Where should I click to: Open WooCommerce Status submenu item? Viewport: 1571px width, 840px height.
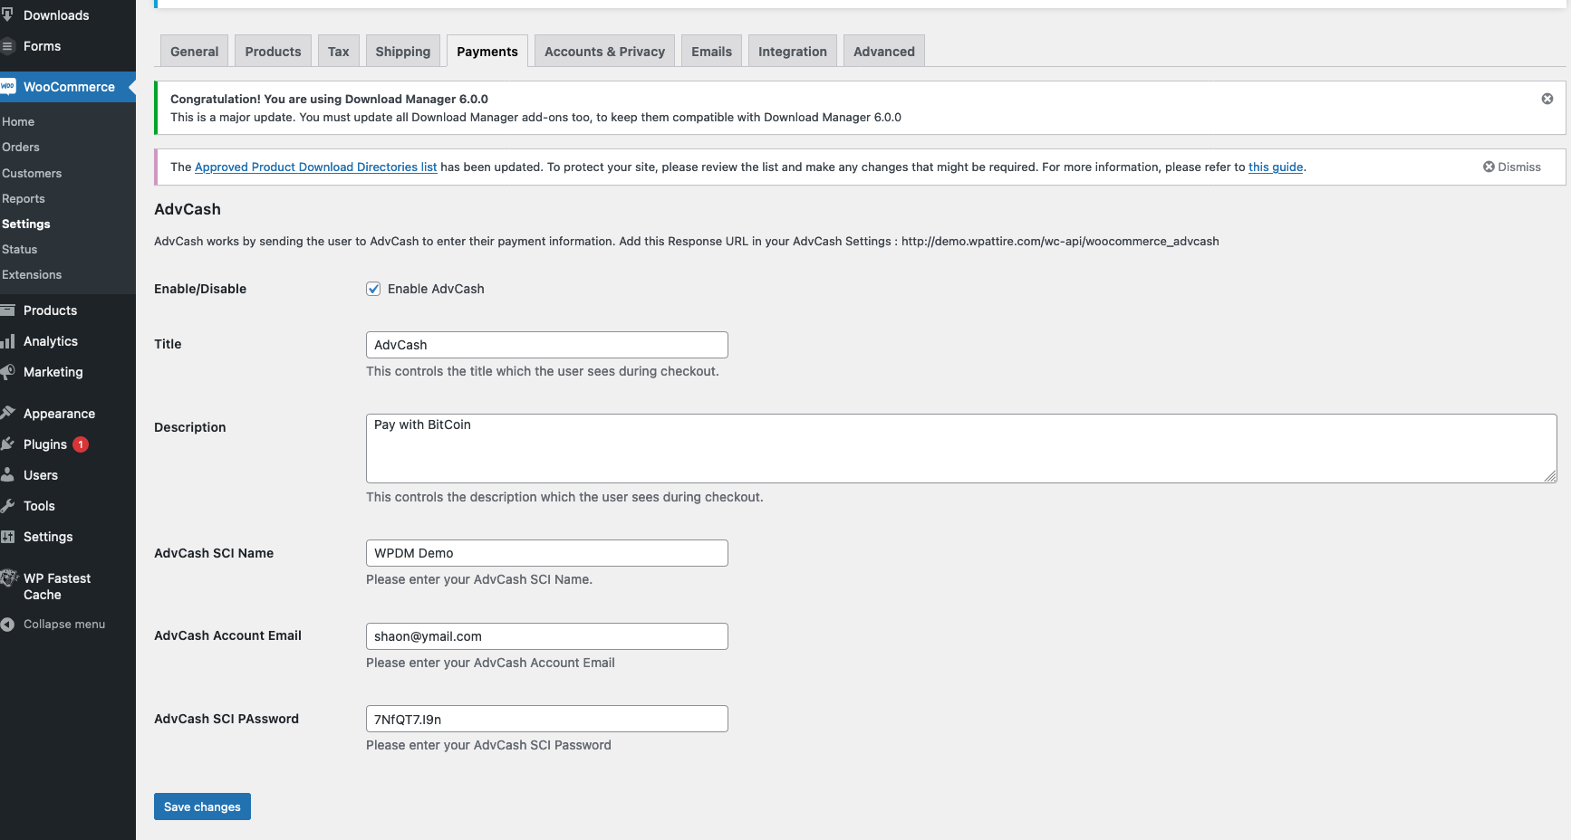pyautogui.click(x=20, y=250)
